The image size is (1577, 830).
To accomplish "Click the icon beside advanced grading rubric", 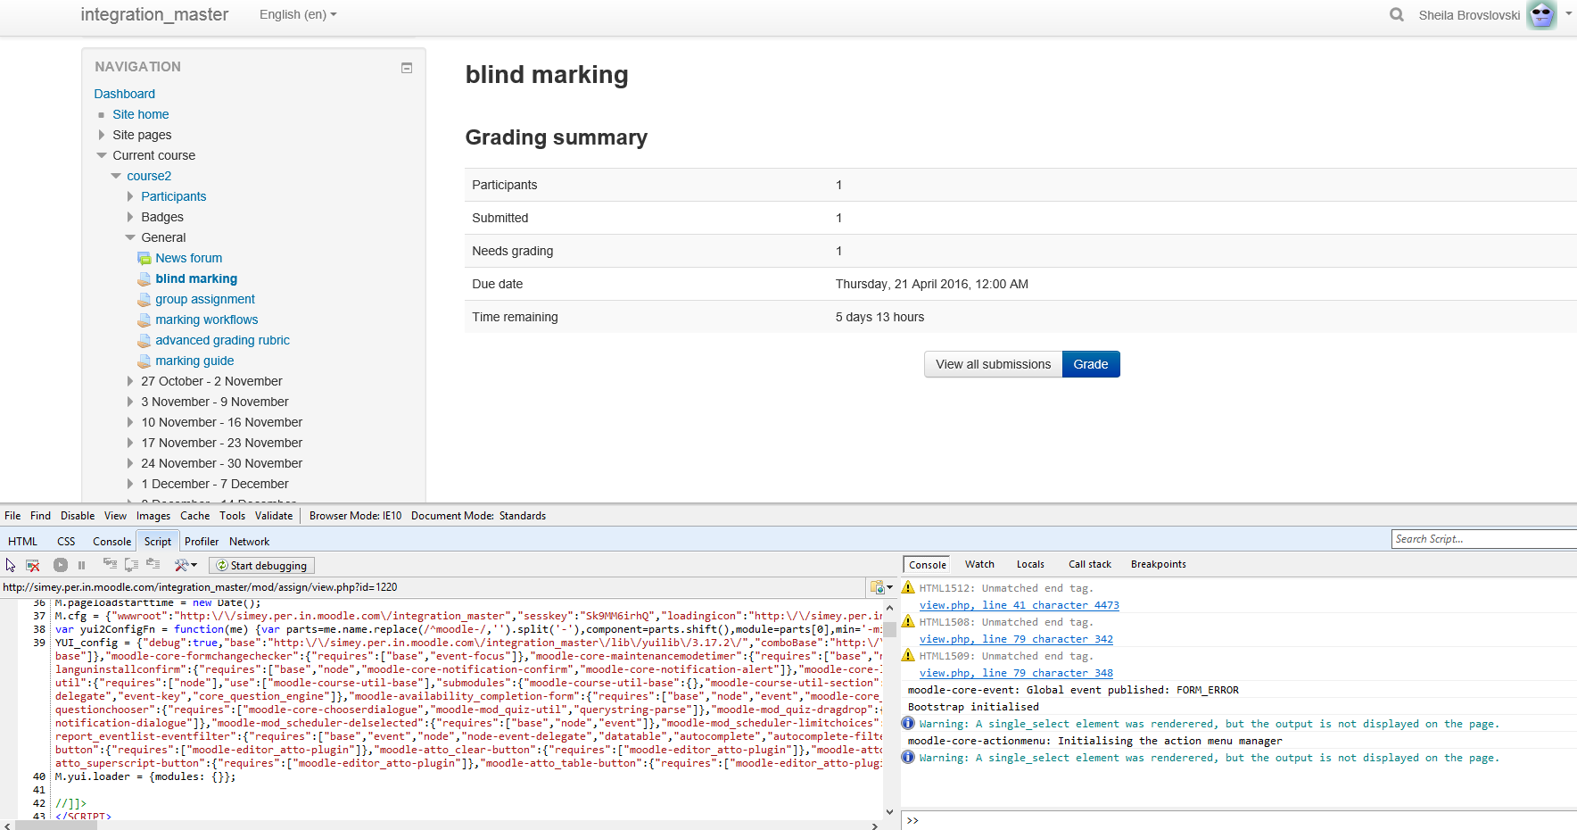I will pyautogui.click(x=144, y=340).
